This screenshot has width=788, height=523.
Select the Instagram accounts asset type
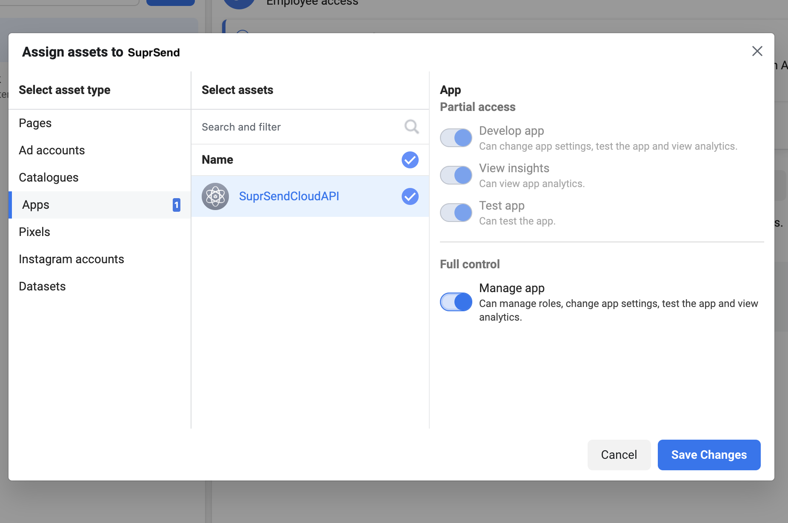[x=100, y=259]
